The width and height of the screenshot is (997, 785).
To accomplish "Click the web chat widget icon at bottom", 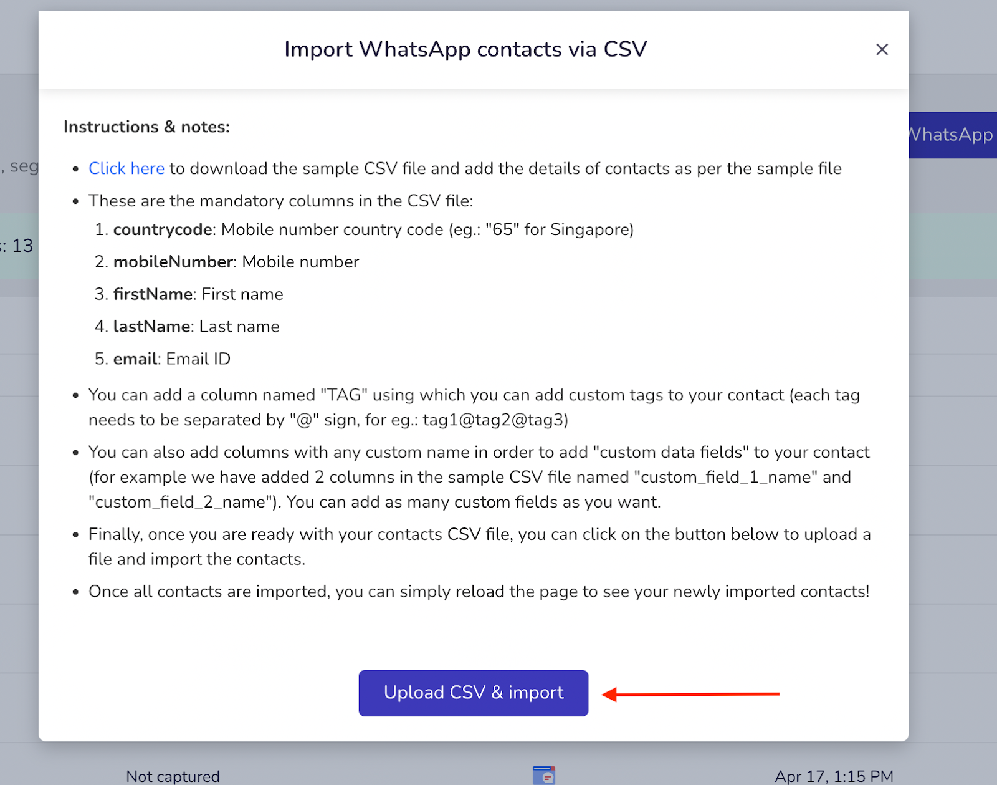I will (544, 775).
